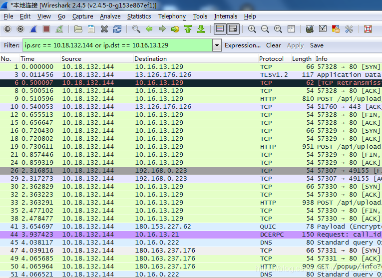This screenshot has width=382, height=278.
Task: Click the Apply filter button
Action: [295, 45]
